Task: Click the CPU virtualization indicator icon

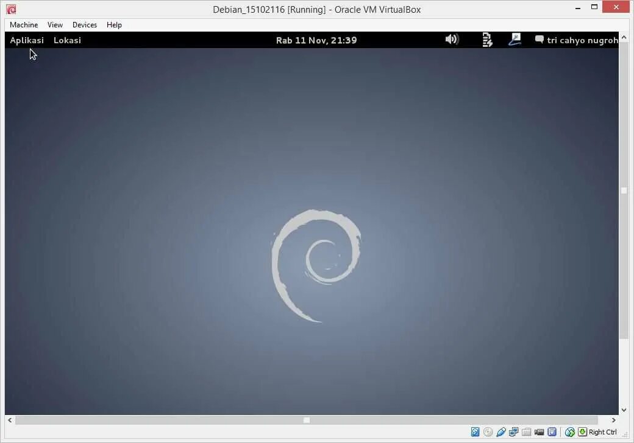Action: [x=552, y=431]
